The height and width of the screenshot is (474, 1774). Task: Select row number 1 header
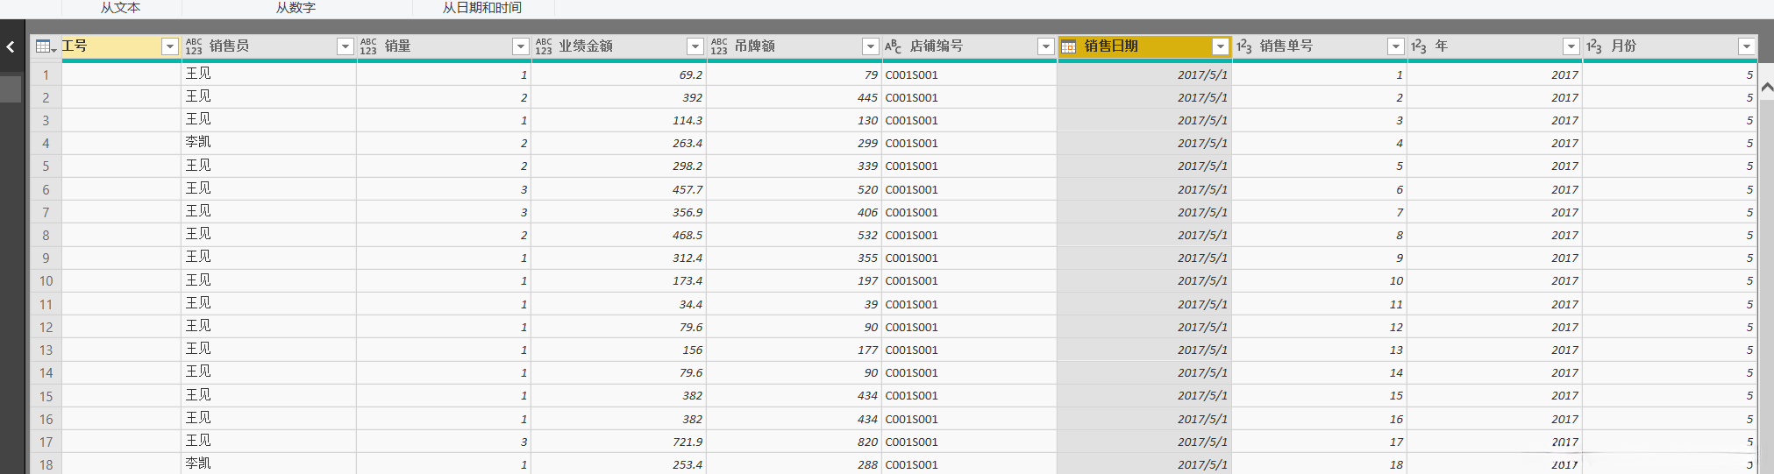pyautogui.click(x=46, y=74)
